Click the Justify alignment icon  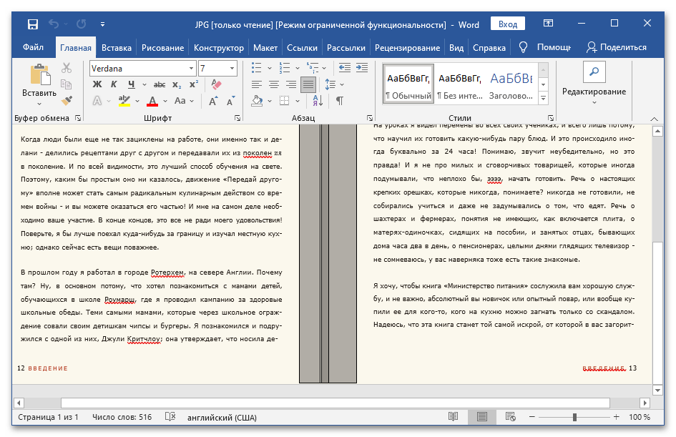[x=308, y=84]
